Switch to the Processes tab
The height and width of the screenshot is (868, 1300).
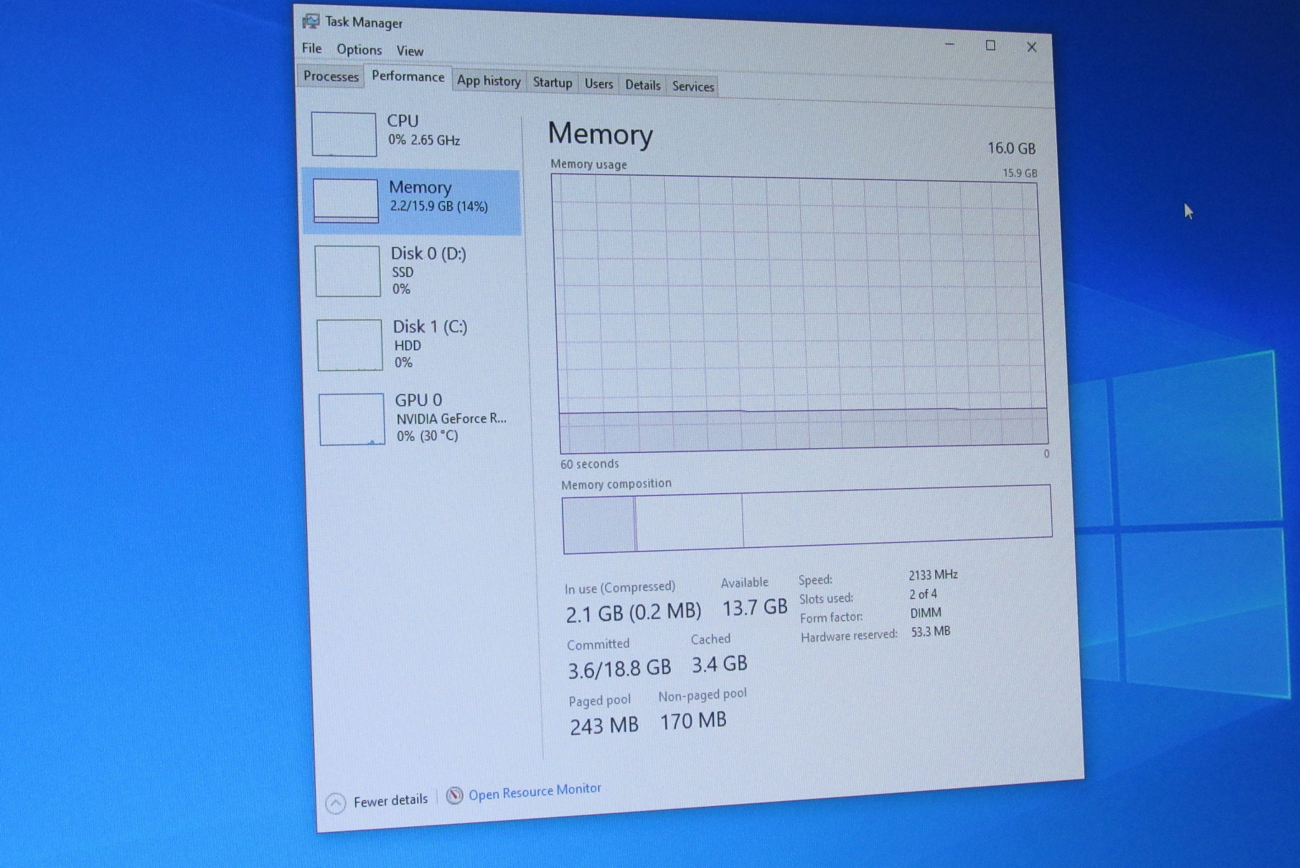pyautogui.click(x=331, y=76)
